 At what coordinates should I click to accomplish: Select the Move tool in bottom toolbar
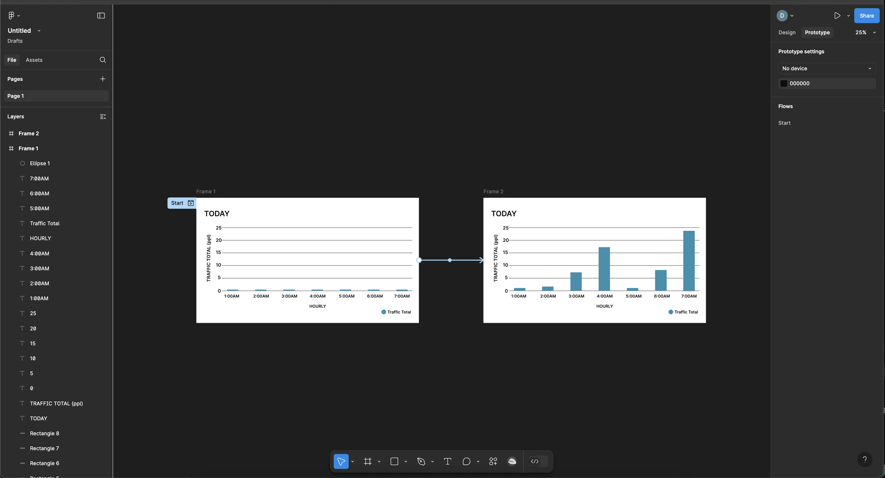click(341, 462)
